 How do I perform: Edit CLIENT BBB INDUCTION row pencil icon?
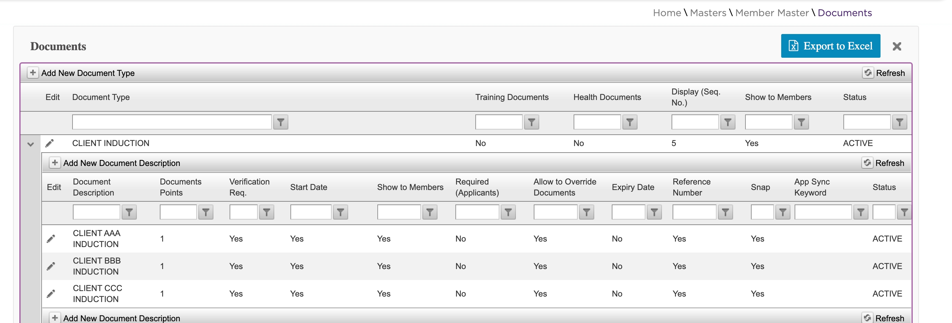click(x=51, y=266)
